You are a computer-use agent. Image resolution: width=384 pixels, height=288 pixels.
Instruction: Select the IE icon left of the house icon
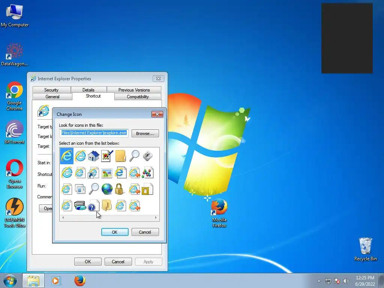[80, 156]
